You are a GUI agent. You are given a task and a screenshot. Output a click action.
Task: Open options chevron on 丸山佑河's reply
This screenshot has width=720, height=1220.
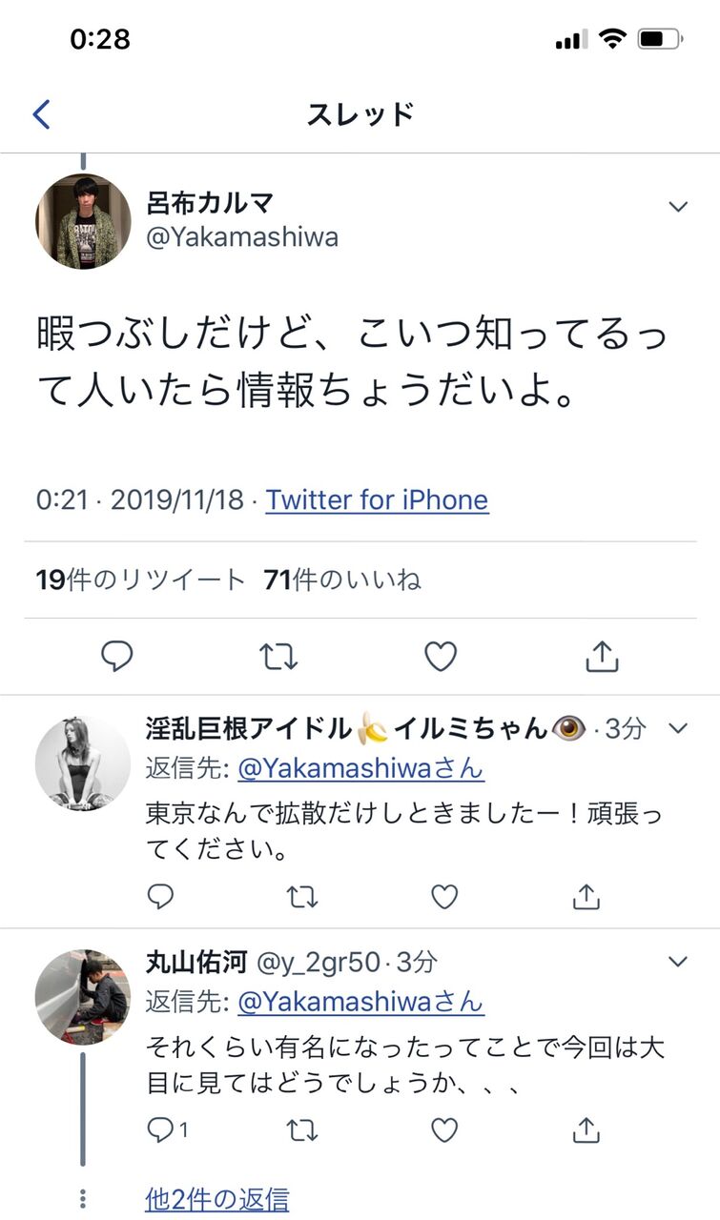coord(678,962)
